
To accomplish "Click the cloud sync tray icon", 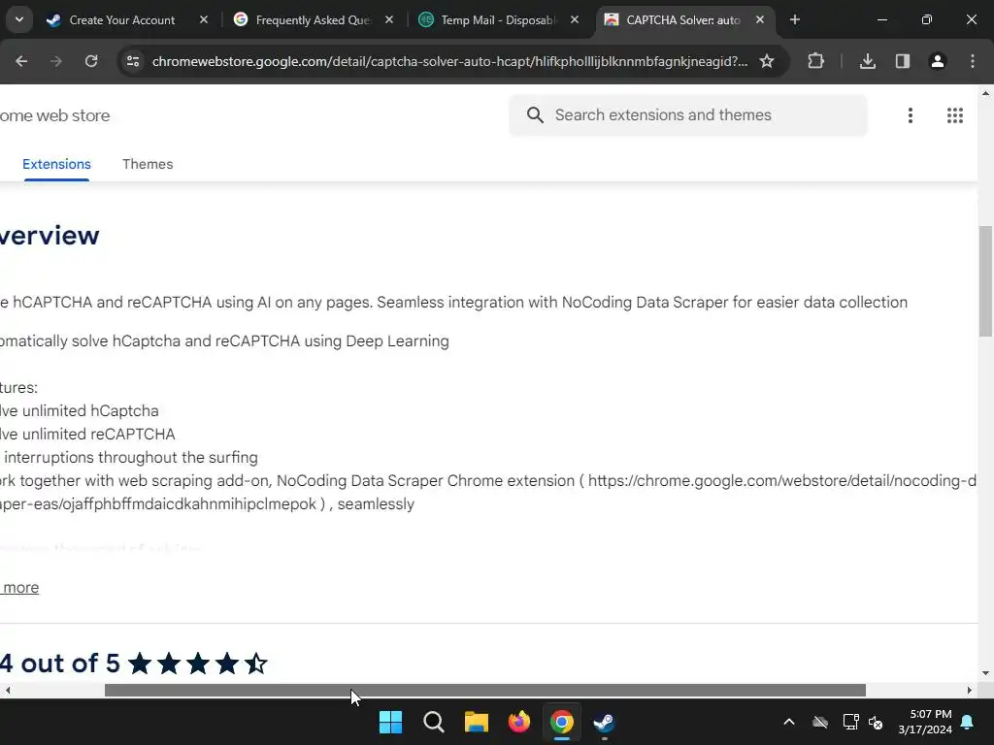I will point(820,722).
